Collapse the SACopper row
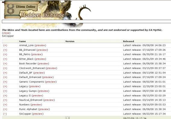This screenshot has height=119, width=171. point(5,114)
